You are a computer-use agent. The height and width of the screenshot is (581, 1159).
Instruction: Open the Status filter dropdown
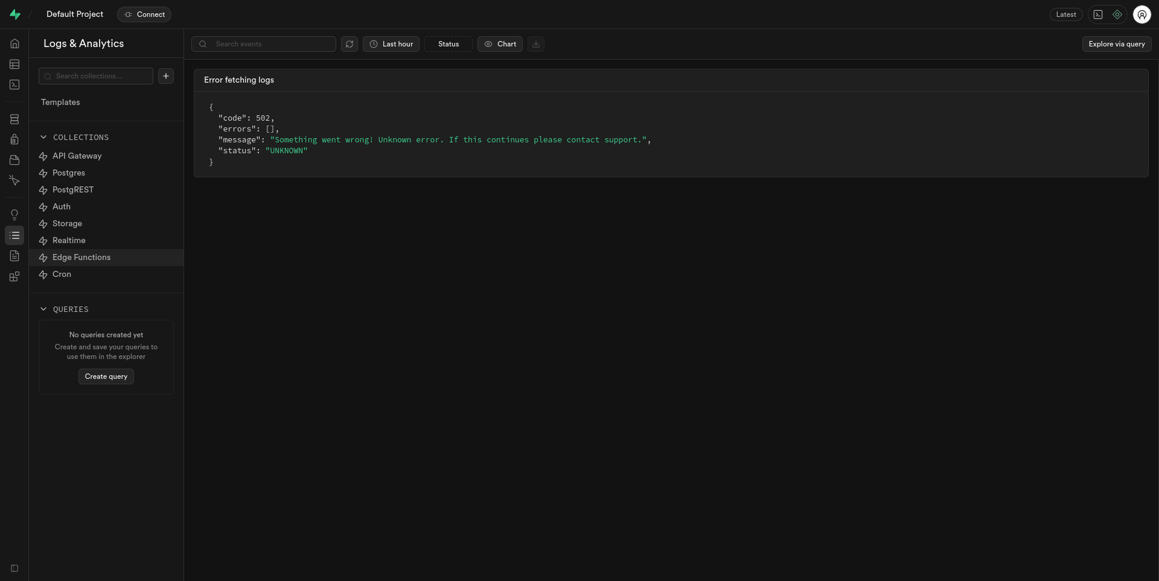click(x=449, y=44)
